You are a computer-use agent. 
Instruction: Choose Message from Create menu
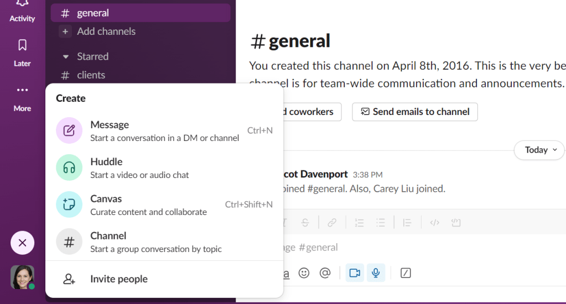point(164,130)
